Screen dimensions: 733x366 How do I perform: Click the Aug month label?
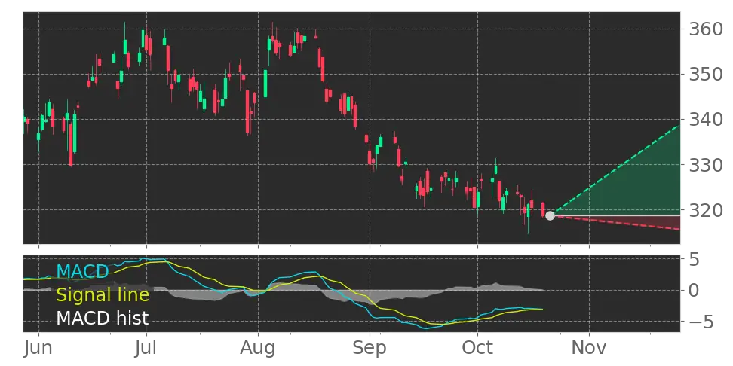point(258,348)
